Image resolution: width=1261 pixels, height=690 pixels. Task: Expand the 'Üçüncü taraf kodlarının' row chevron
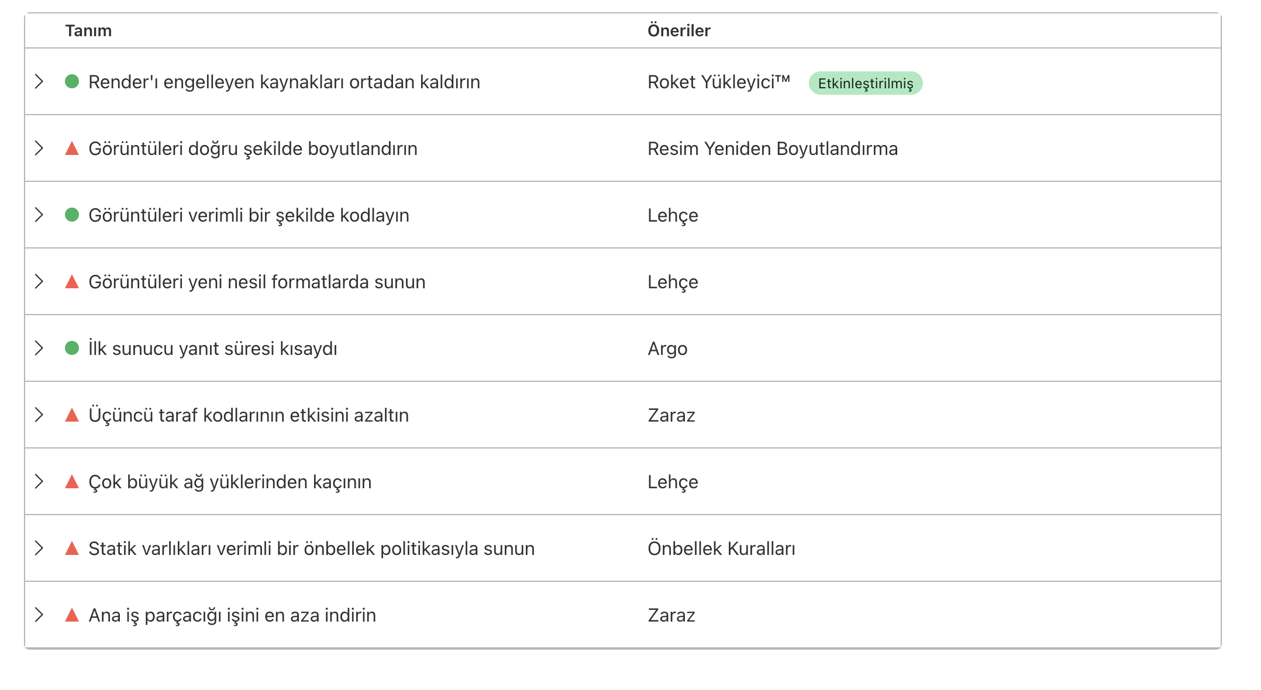click(39, 415)
